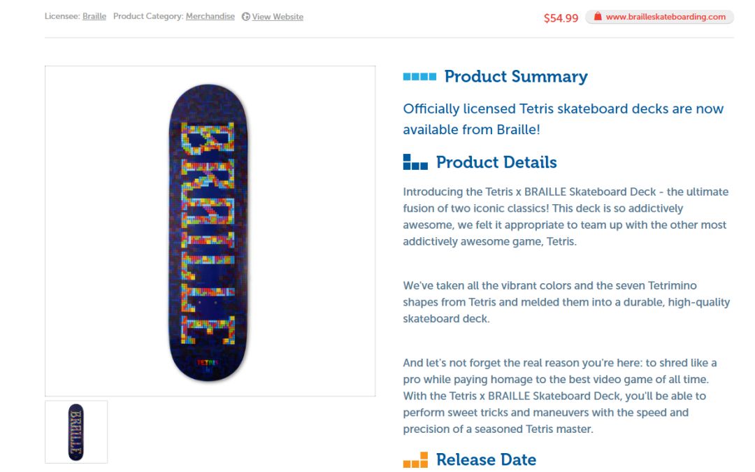This screenshot has height=472, width=755.
Task: Select the Product Summary heading
Action: click(x=516, y=77)
